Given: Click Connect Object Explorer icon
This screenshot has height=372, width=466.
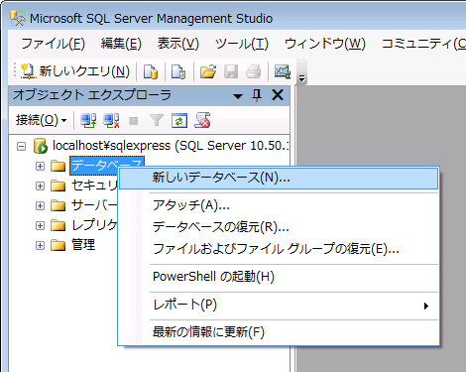Looking at the screenshot, I should [88, 121].
